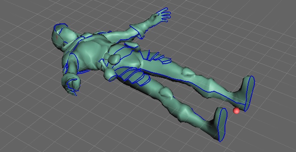Click the layered armor plates on far thigh
This screenshot has width=296, height=152.
point(158,58)
